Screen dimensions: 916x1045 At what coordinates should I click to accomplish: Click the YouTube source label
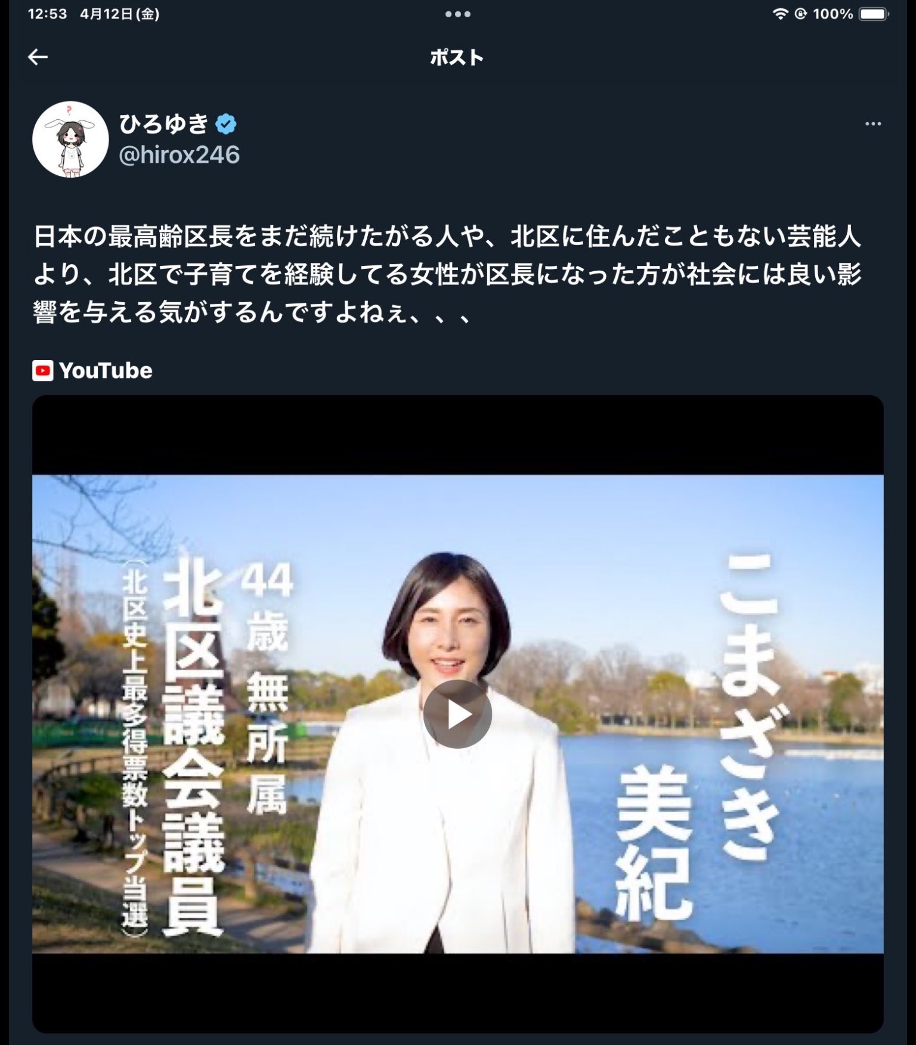[x=106, y=371]
